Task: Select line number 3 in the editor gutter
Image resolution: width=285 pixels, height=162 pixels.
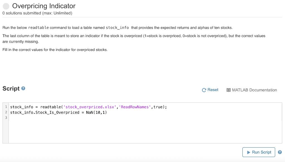Action: point(6,118)
